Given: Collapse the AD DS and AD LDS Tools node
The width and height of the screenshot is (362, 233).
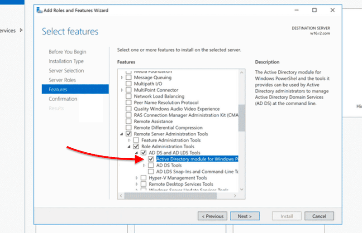Looking at the screenshot, I should pos(137,153).
